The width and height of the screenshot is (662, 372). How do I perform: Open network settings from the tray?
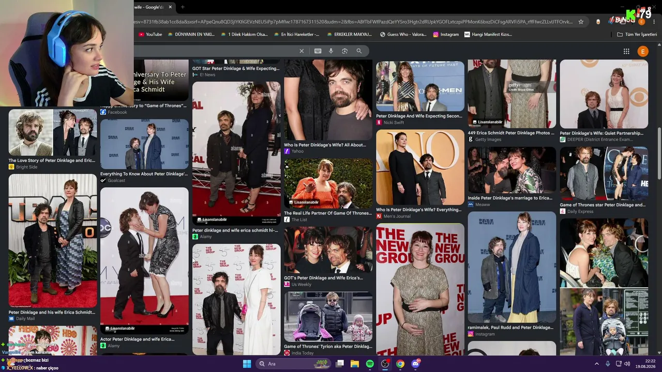pos(619,364)
